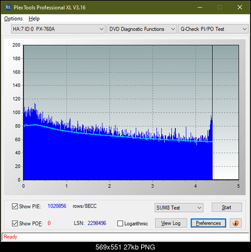Click the end-of-scan vertical marker line in graph
This screenshot has height=252, width=251.
[x=212, y=112]
